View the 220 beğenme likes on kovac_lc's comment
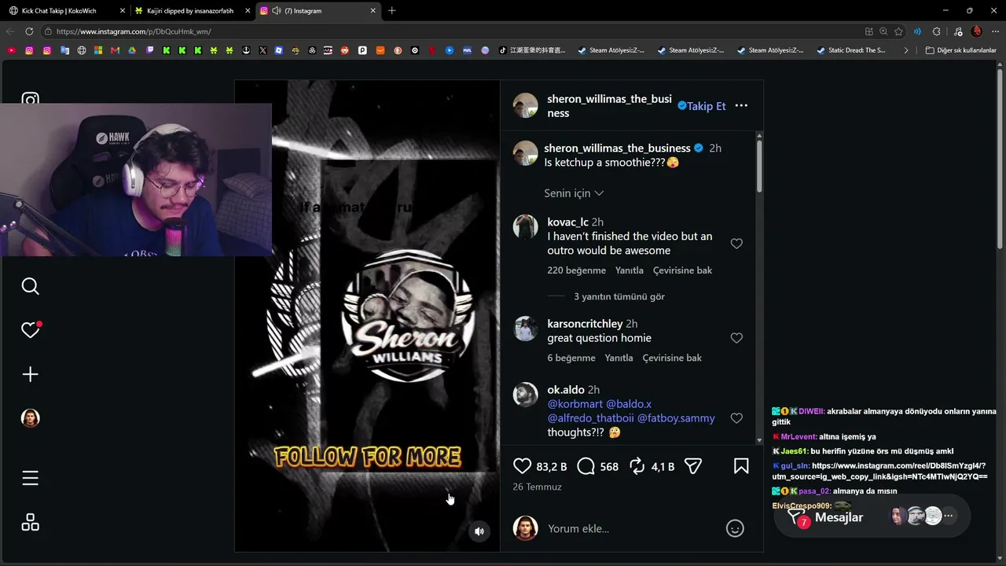This screenshot has height=566, width=1006. 577,270
